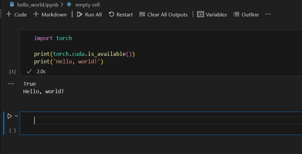Collapse empty cell via blue focus bar
The image size is (302, 154).
click(x=4, y=123)
